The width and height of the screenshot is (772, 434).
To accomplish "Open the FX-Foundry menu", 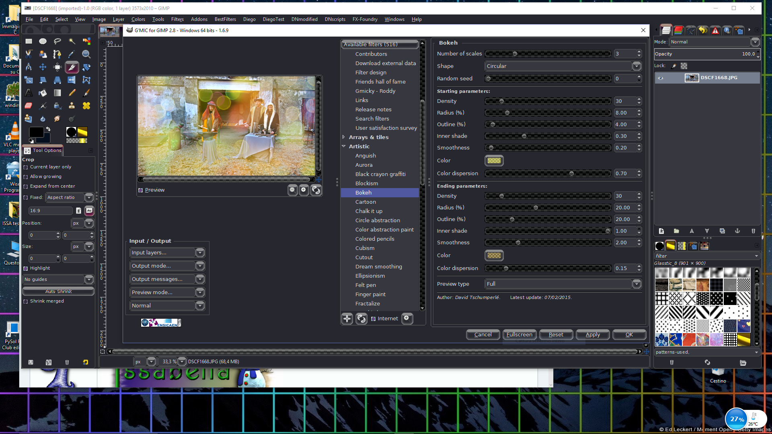I will [365, 19].
